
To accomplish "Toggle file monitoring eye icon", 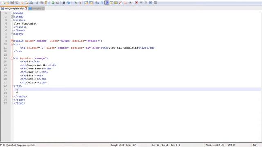I will coord(130,3).
